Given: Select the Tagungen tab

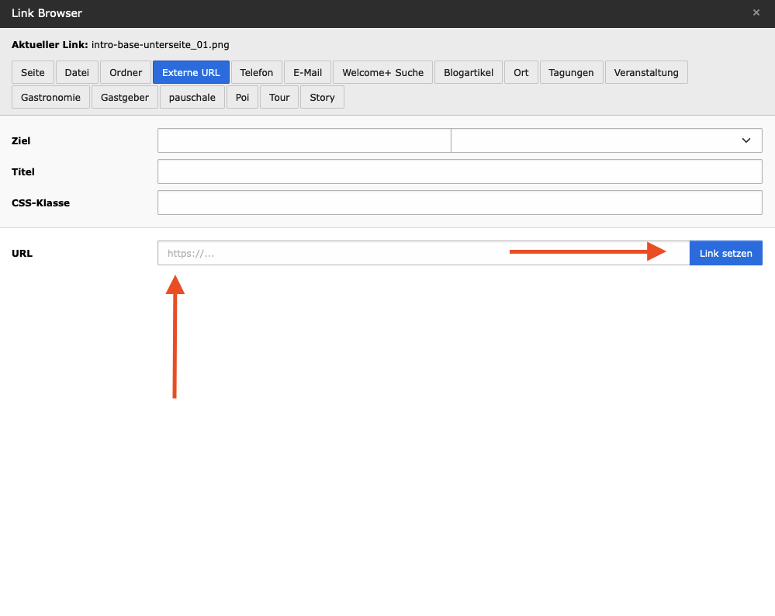Looking at the screenshot, I should (x=572, y=72).
